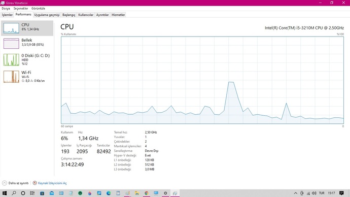Click the Kaynak İzleyicisini Aç icon

(35, 183)
